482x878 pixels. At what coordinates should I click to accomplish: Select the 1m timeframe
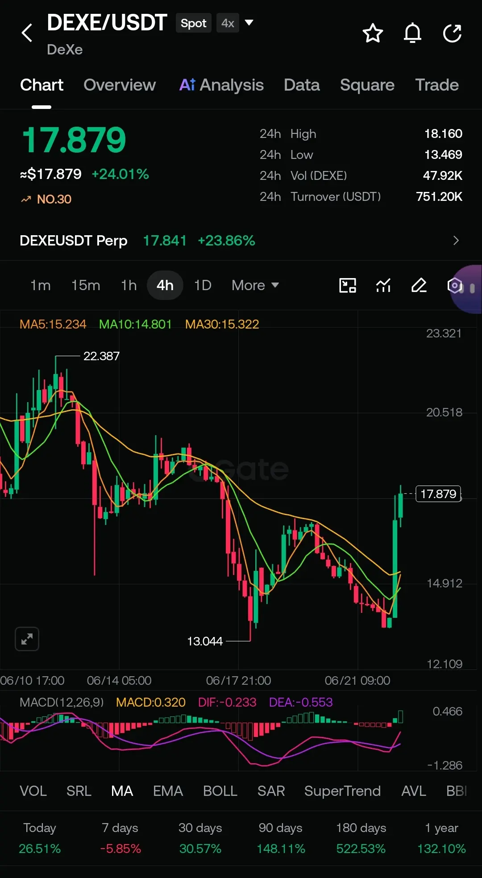pyautogui.click(x=40, y=285)
